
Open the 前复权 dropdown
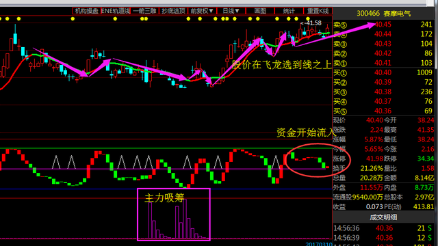click(203, 11)
